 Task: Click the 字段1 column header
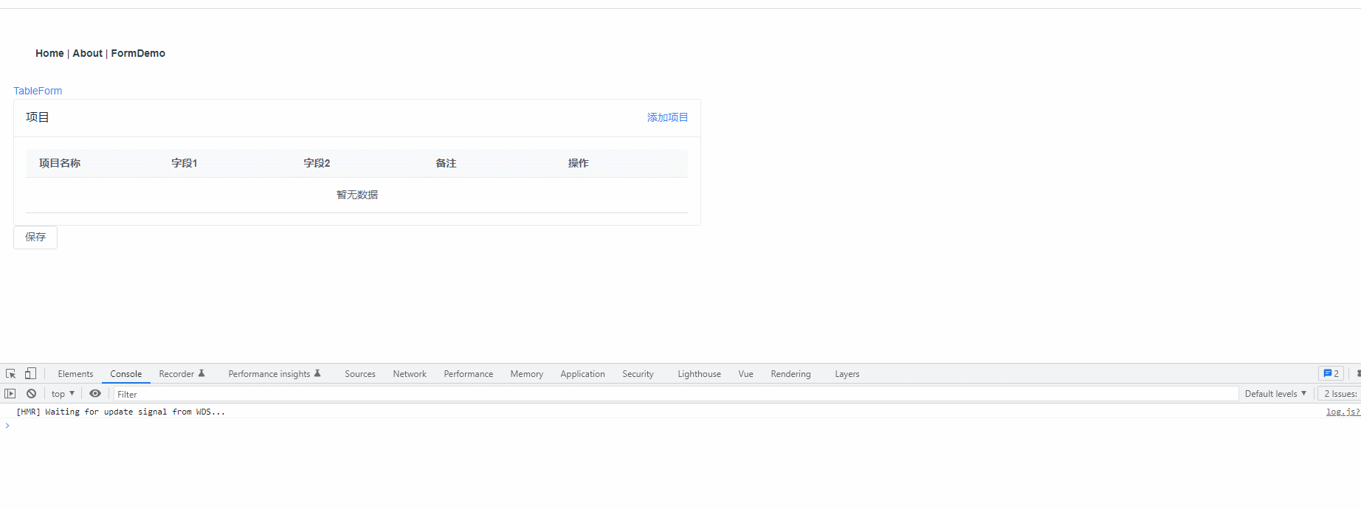(x=185, y=163)
